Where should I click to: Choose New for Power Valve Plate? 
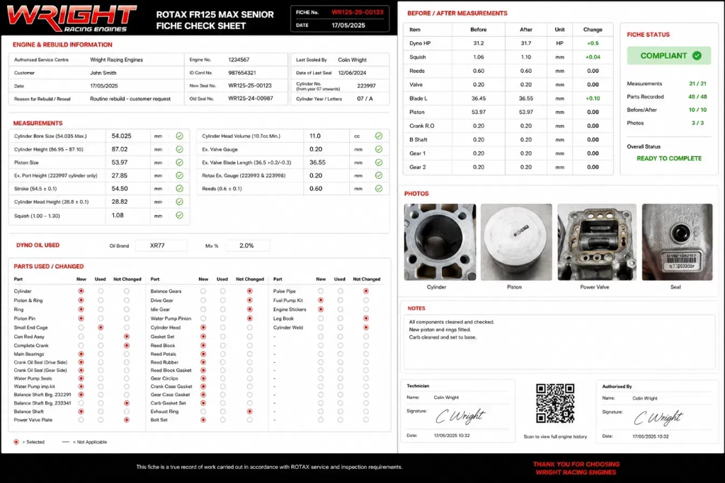coord(81,420)
